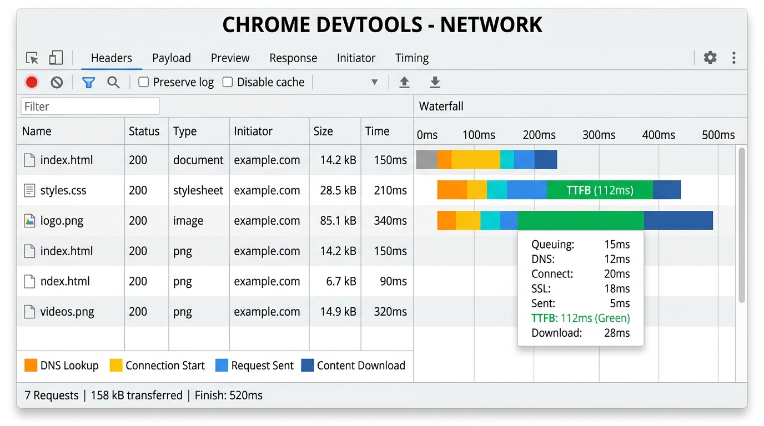764x426 pixels.
Task: Open the three-dot customize menu
Action: tap(733, 58)
